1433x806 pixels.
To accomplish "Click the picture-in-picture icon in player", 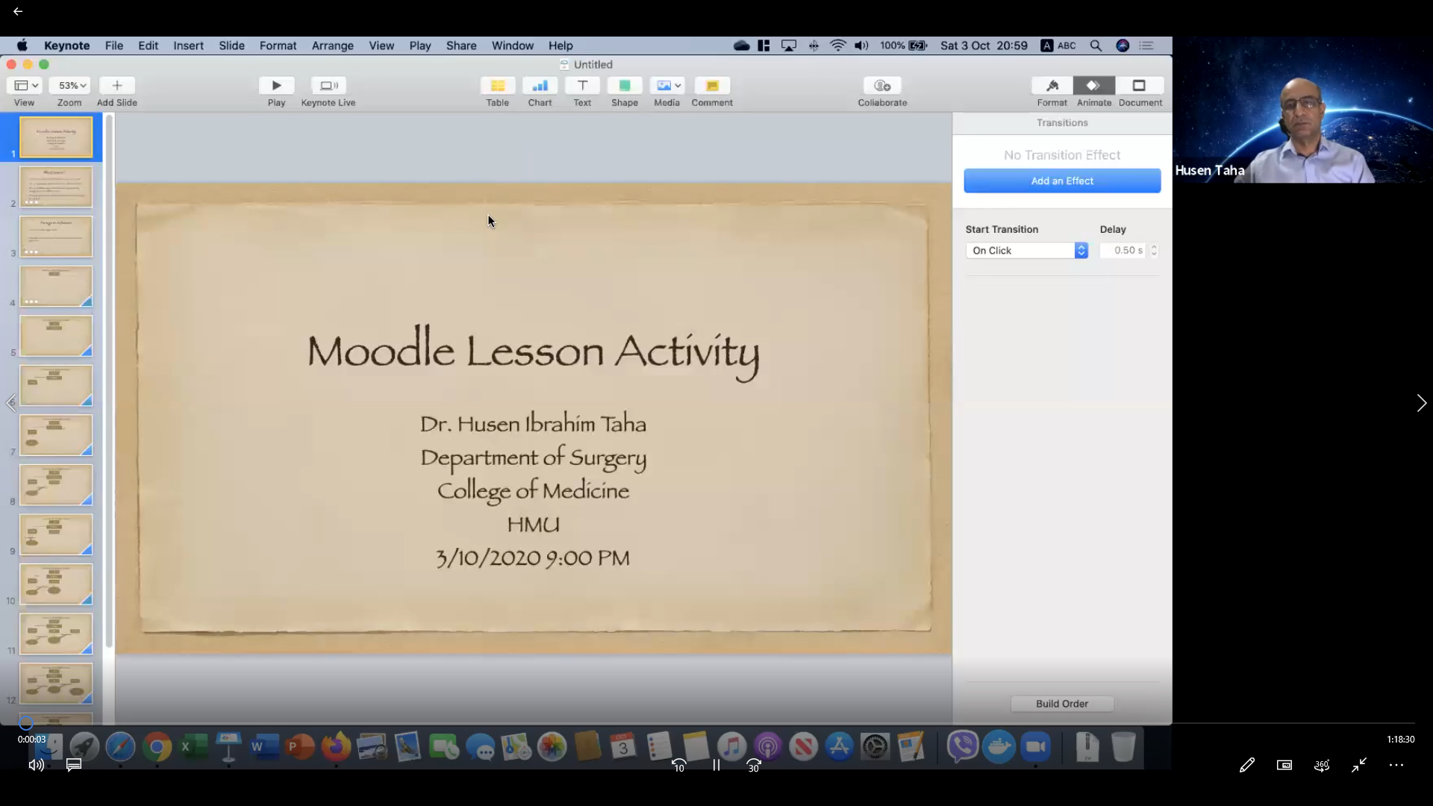I will (1284, 765).
